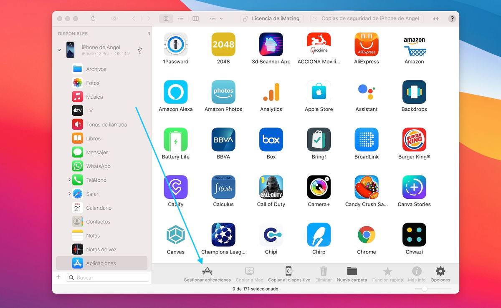Image resolution: width=501 pixels, height=308 pixels.
Task: Collapse iPhone de Angel in sidebar
Action: point(59,50)
